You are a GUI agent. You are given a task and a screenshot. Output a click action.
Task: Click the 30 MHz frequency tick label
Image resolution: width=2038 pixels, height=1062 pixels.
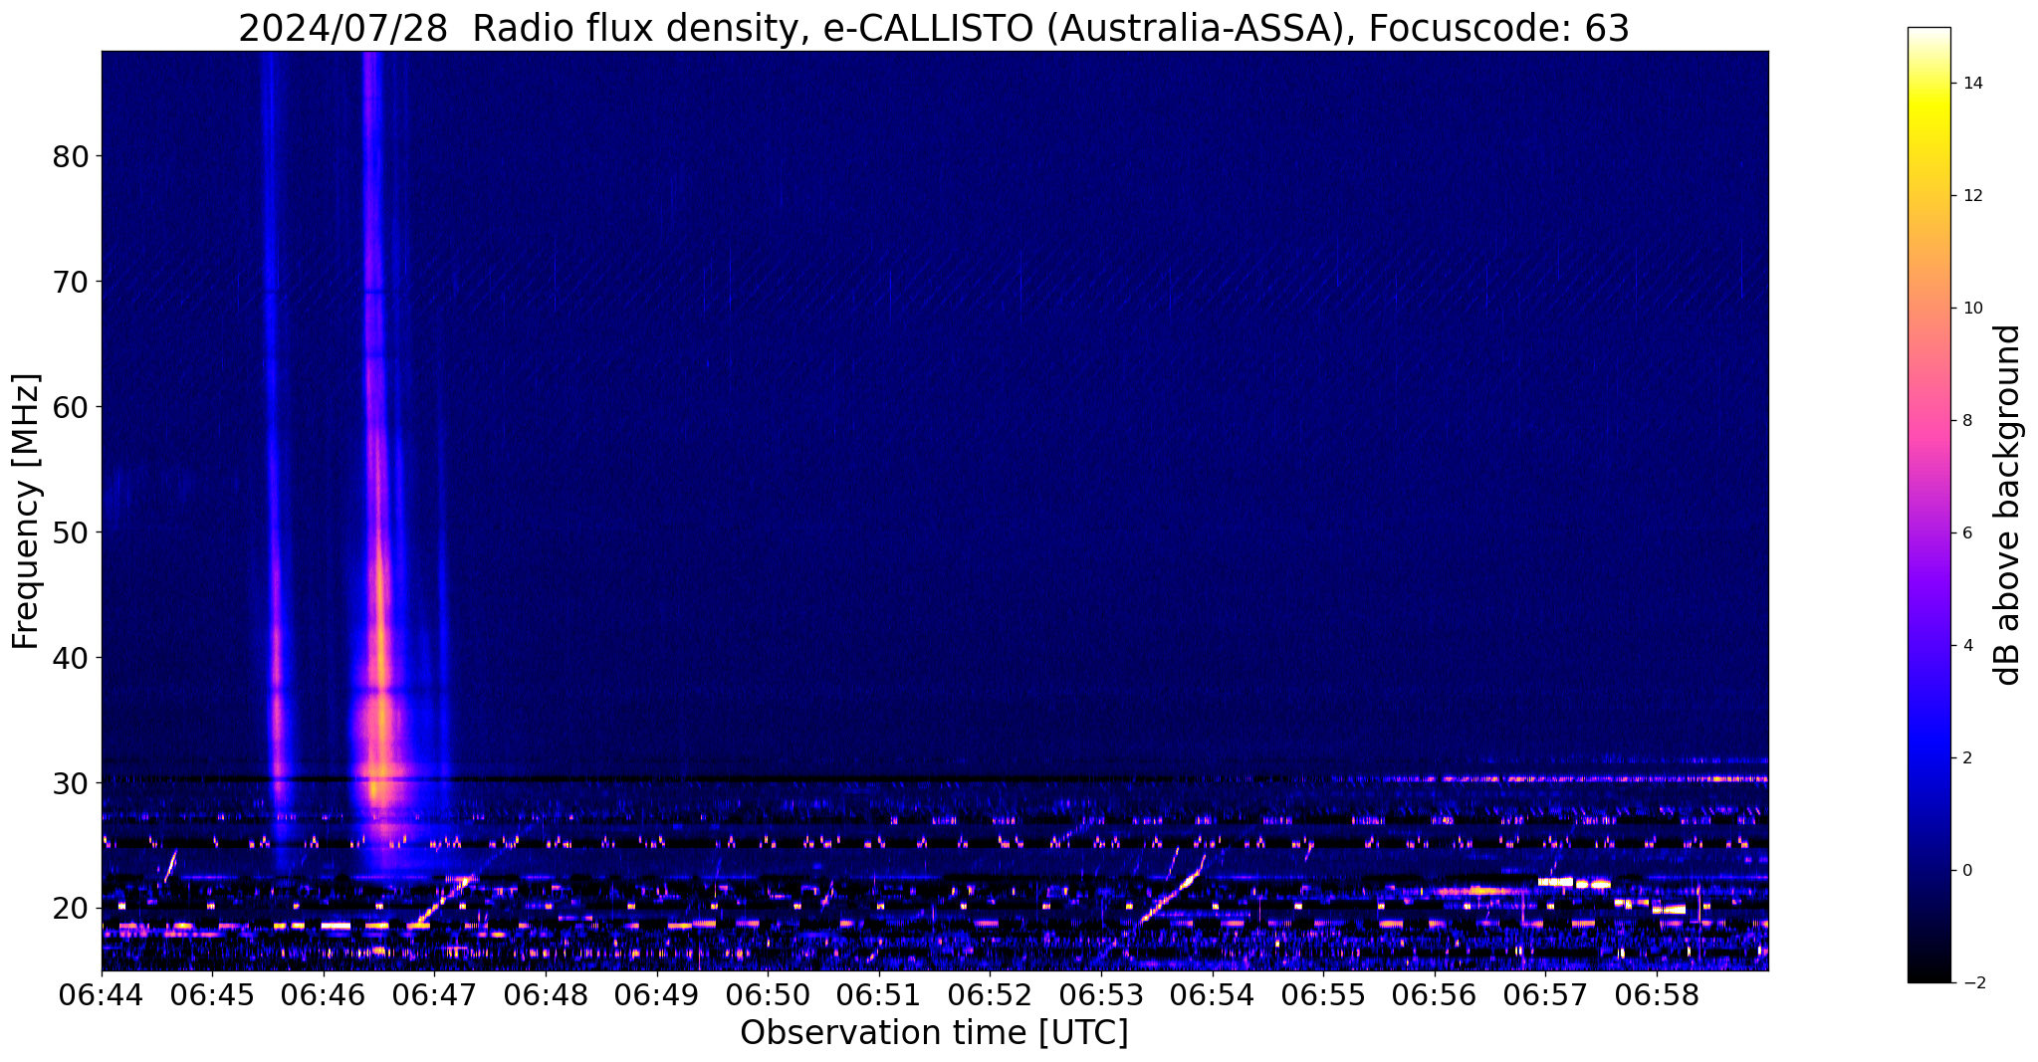[x=70, y=783]
